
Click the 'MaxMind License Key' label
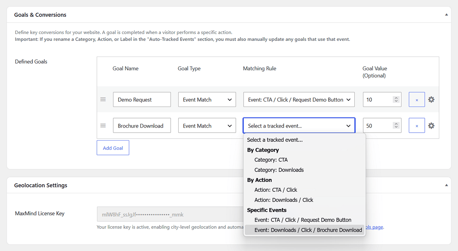coord(40,214)
